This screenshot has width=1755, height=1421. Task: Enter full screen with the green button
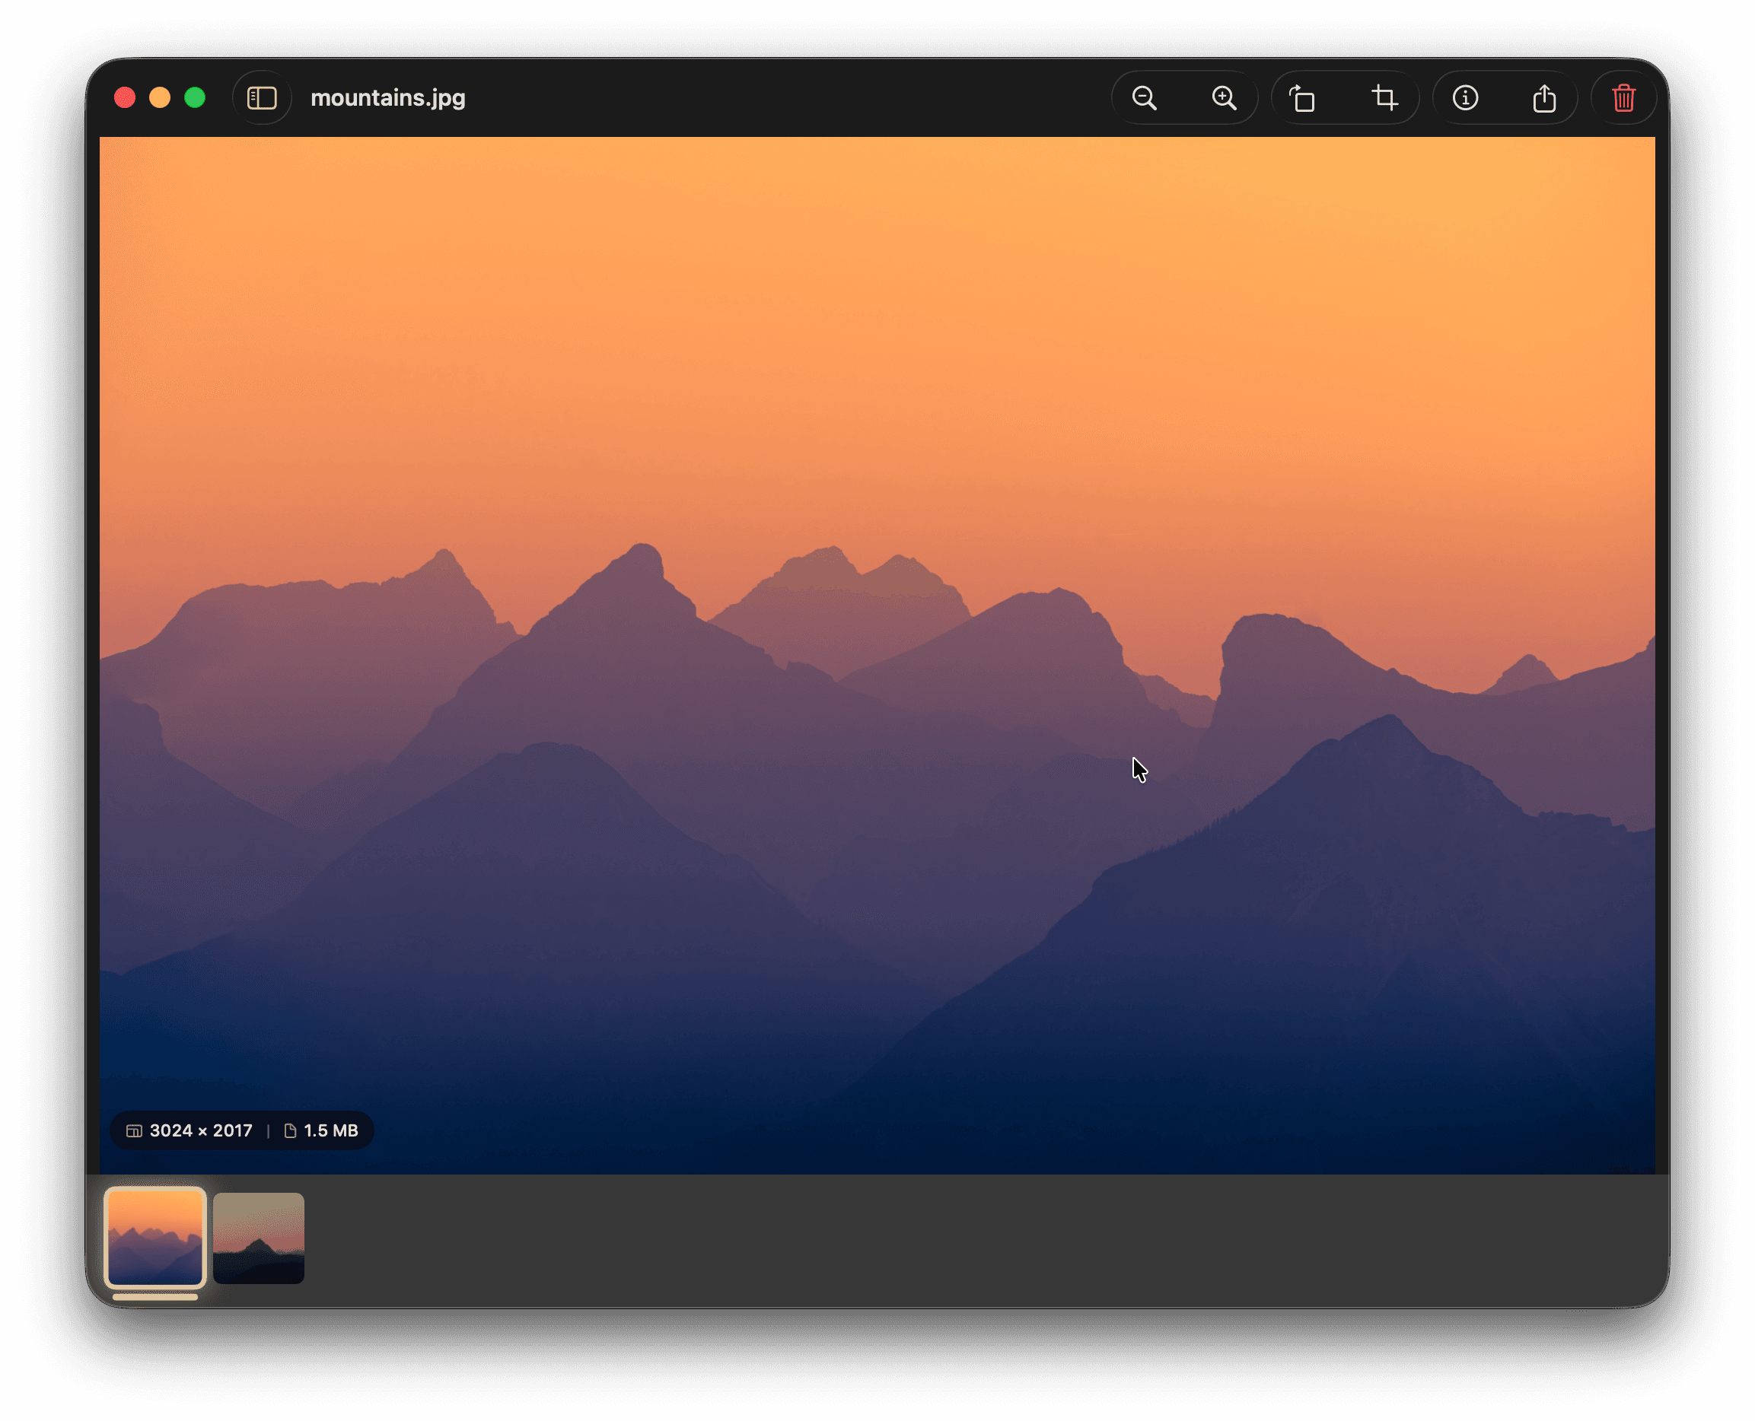tap(195, 97)
